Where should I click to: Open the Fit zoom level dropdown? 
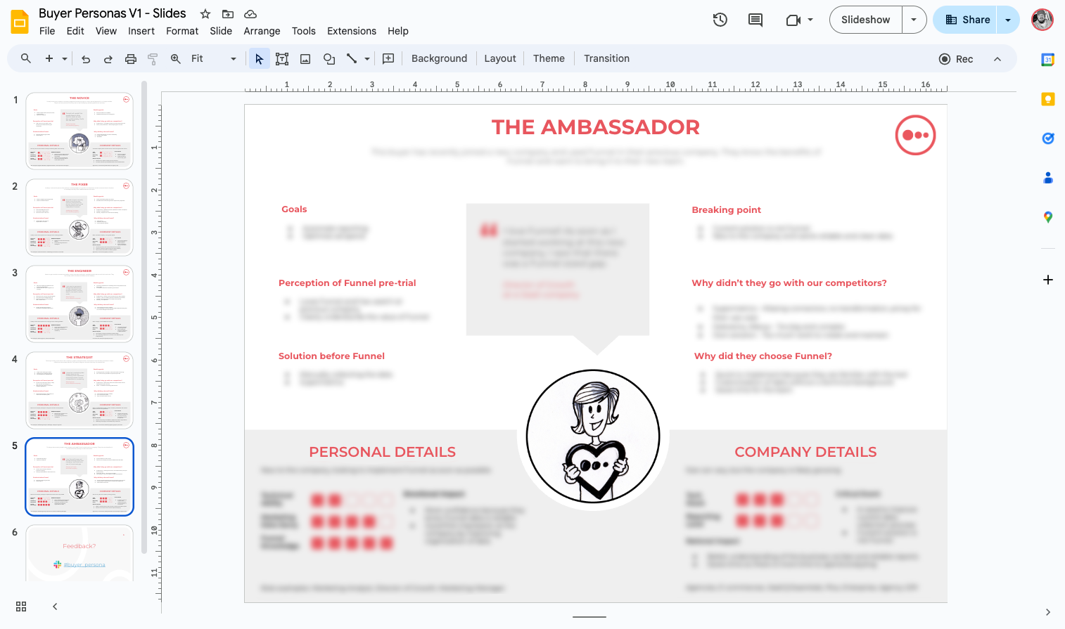pyautogui.click(x=214, y=59)
